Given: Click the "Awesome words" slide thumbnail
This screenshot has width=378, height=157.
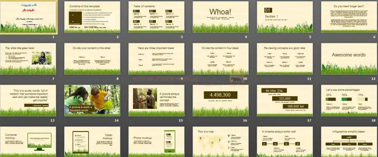Looking at the screenshot, I should click(349, 59).
